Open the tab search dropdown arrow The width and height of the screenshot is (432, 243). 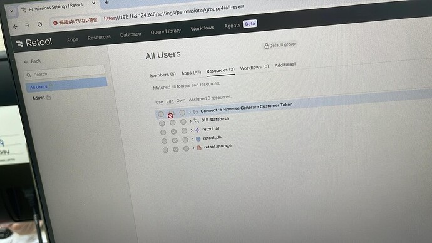11,11
